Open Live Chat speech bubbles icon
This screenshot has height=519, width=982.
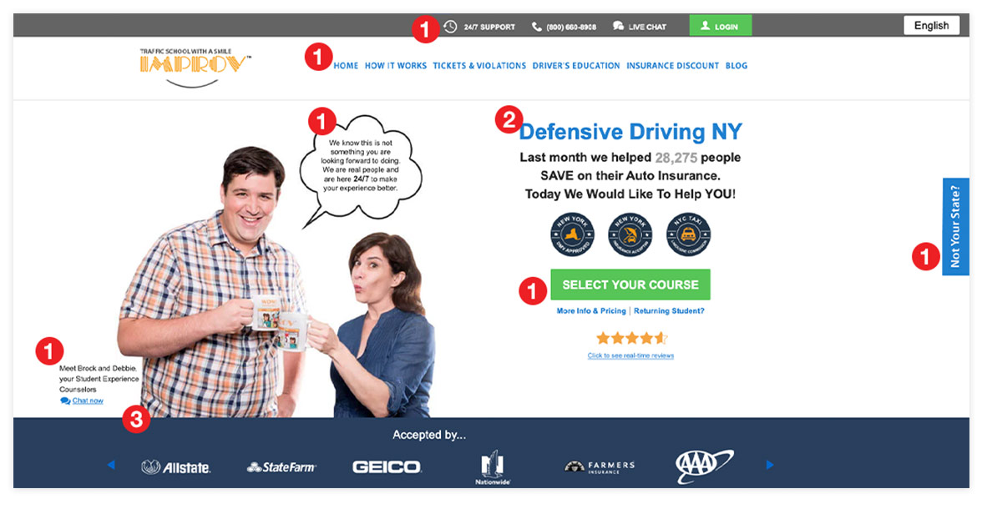(618, 27)
